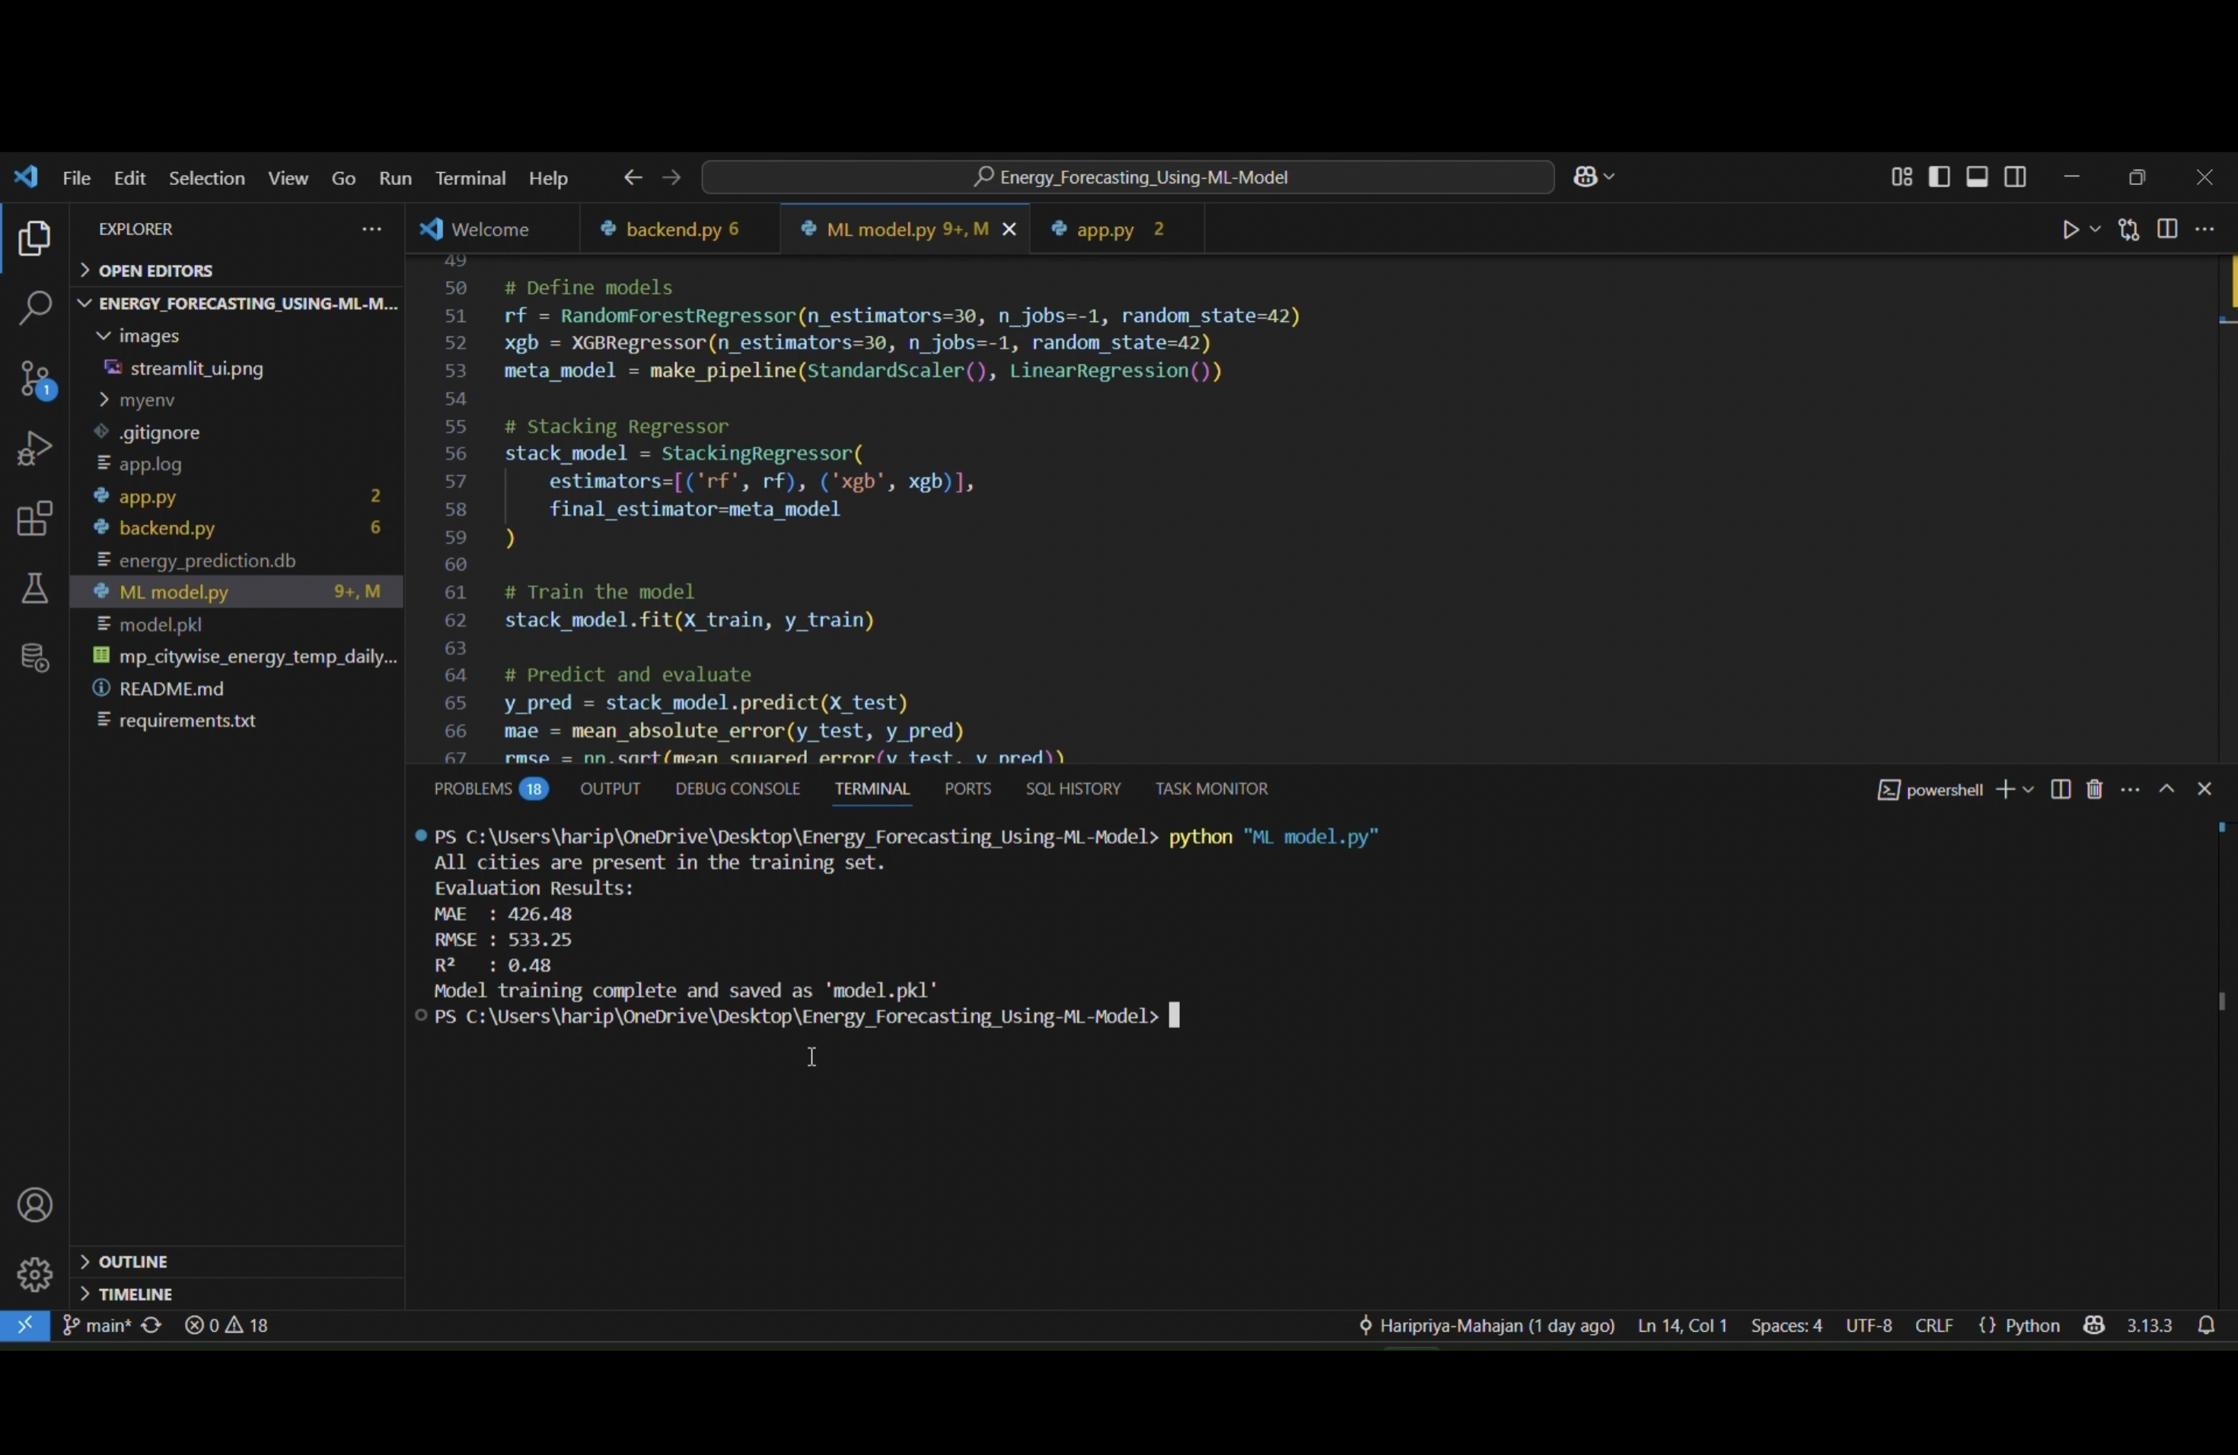This screenshot has height=1455, width=2238.
Task: Expand the myenv folder
Action: click(x=148, y=401)
